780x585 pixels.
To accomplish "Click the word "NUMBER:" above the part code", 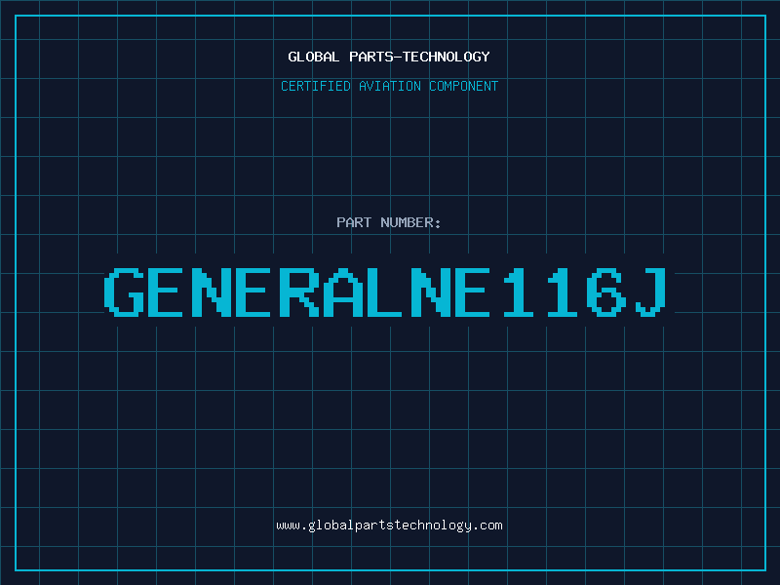I will tap(409, 223).
